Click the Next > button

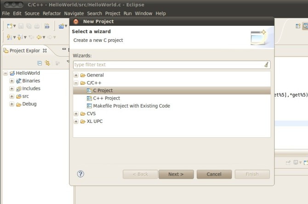pos(176,174)
